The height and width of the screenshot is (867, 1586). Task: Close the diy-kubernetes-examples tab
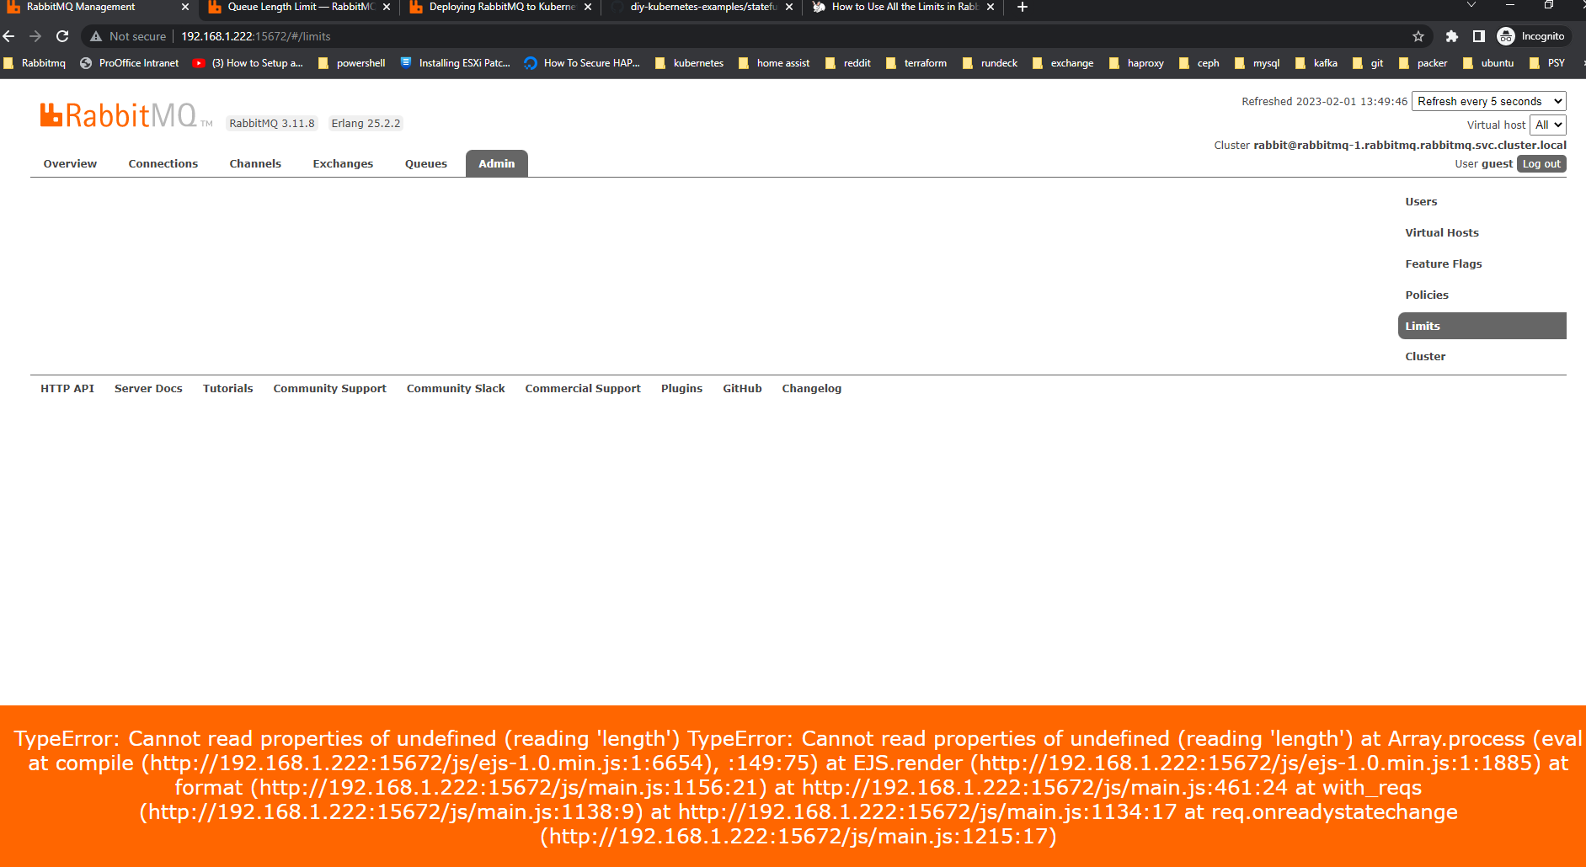coord(789,7)
